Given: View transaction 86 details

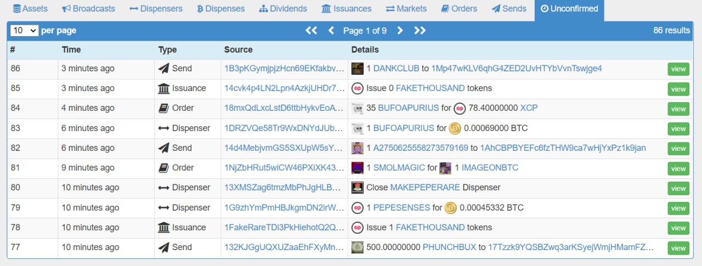Looking at the screenshot, I should (x=678, y=69).
